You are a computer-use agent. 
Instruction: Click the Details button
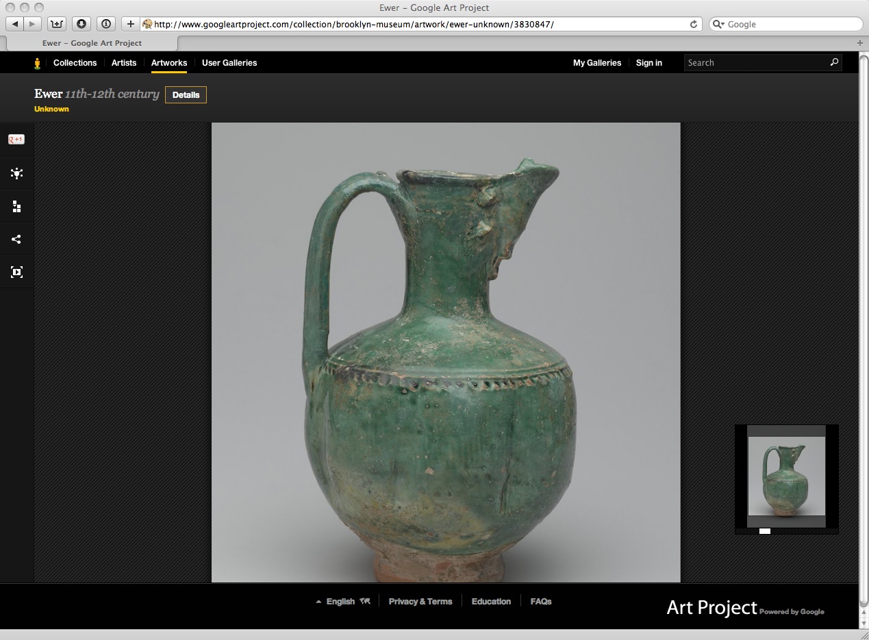186,95
